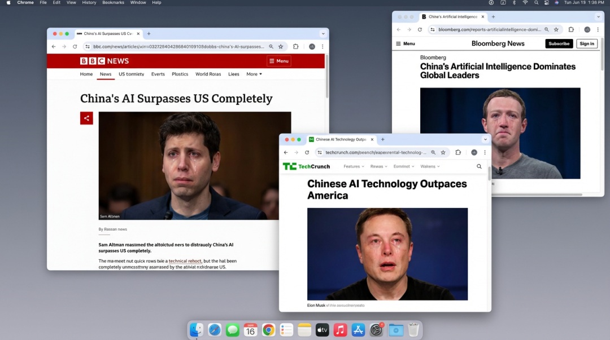Click the search icon on TechCrunch header

[479, 166]
